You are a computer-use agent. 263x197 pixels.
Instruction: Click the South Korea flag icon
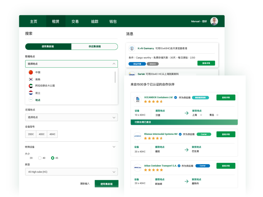[31, 79]
